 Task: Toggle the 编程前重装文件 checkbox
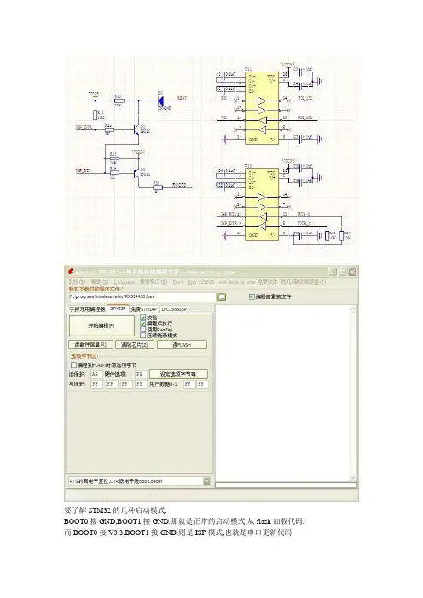(x=252, y=296)
